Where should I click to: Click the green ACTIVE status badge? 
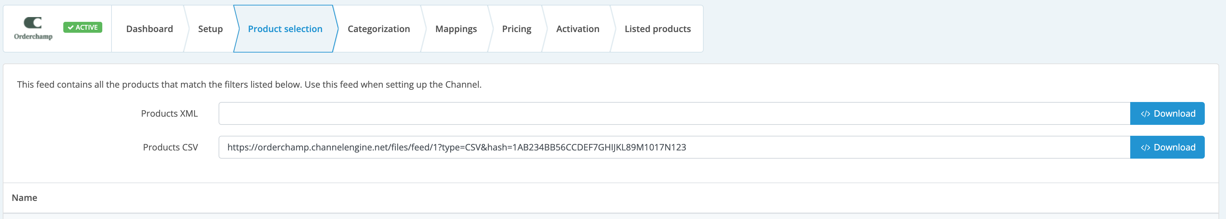coord(82,28)
